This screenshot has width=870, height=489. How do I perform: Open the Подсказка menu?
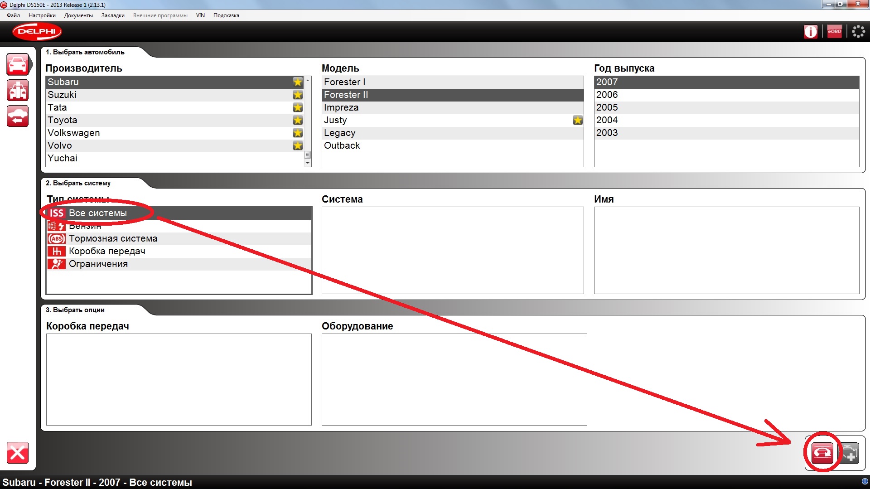coord(226,15)
